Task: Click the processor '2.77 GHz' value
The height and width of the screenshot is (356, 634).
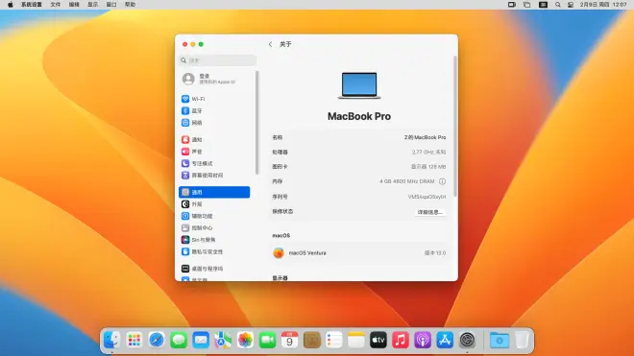Action: tap(428, 152)
